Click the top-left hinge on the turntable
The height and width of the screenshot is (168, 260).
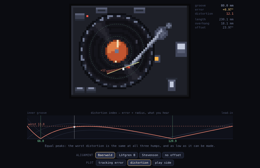pos(102,11)
